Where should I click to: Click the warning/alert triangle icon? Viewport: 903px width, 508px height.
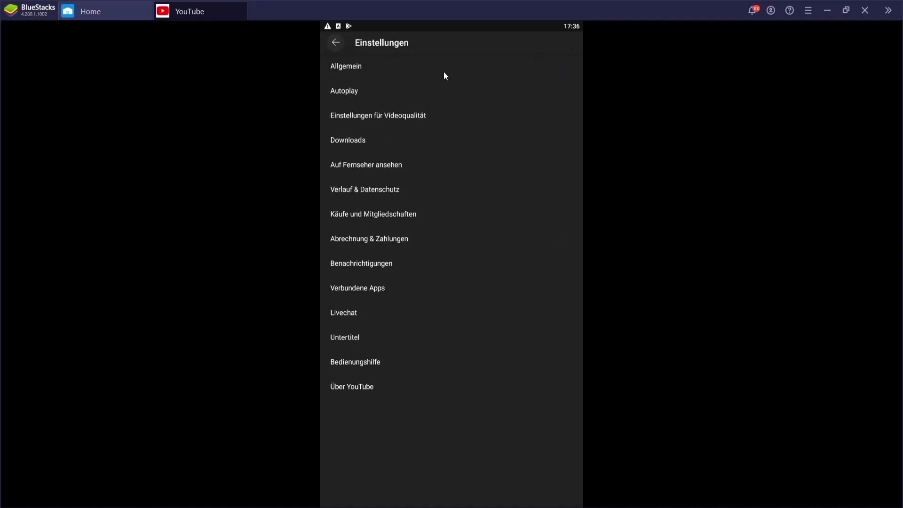327,26
